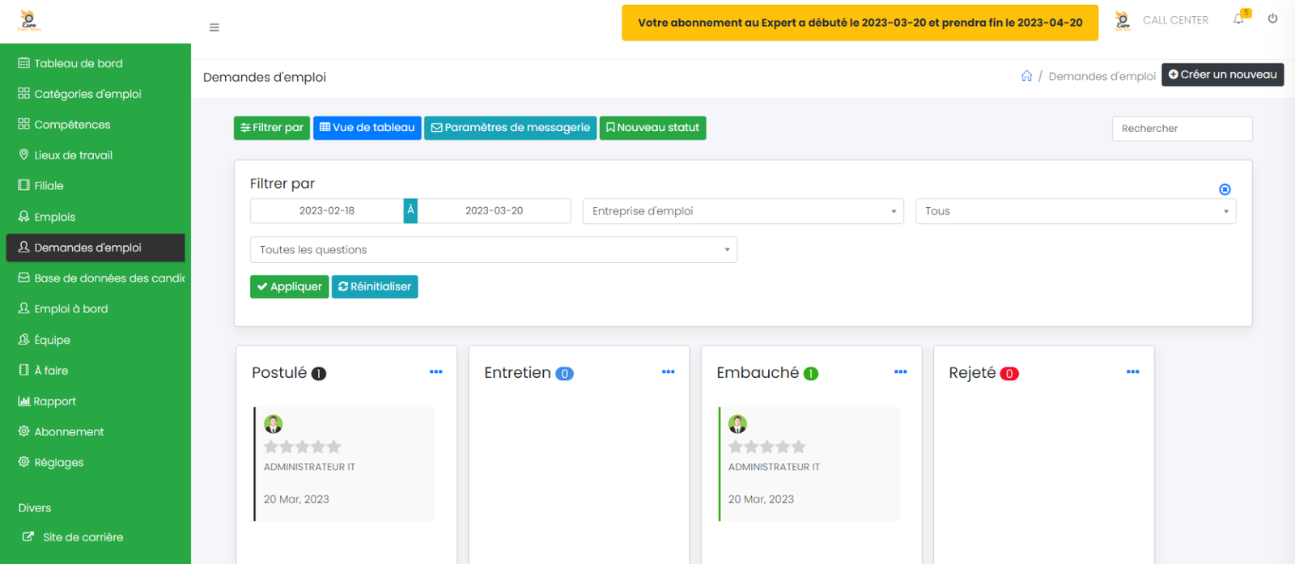Viewport: 1295px width, 564px height.
Task: Click the start date field 2023-02-18
Action: pos(327,211)
